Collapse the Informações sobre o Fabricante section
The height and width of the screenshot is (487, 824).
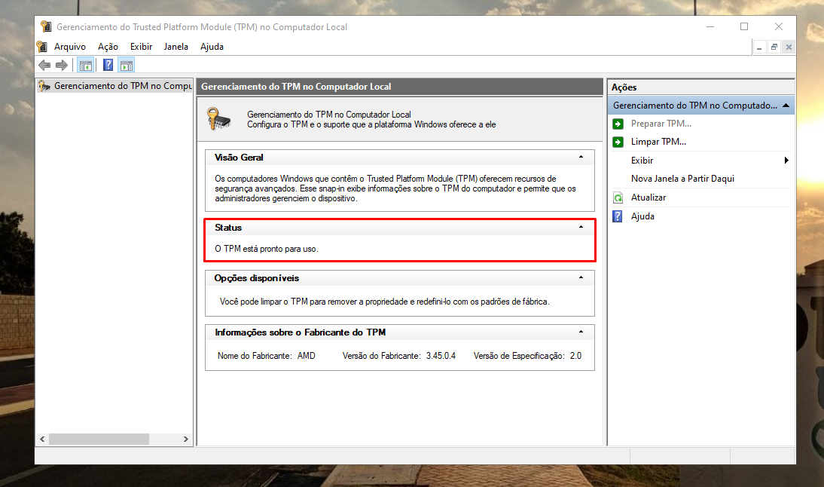[580, 332]
